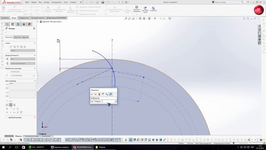Open the Task View taskbar button

pyautogui.click(x=17, y=147)
